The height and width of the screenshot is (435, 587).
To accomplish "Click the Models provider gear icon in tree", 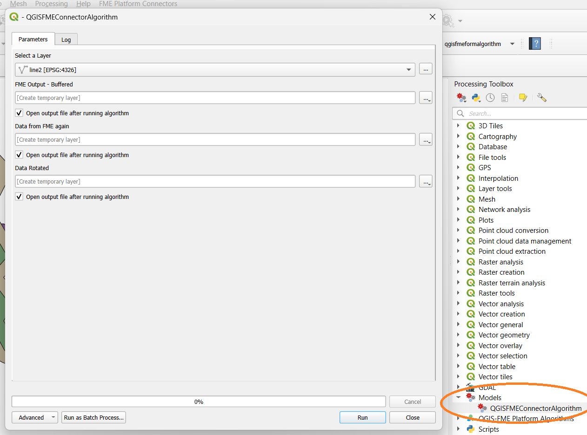I will pyautogui.click(x=471, y=398).
